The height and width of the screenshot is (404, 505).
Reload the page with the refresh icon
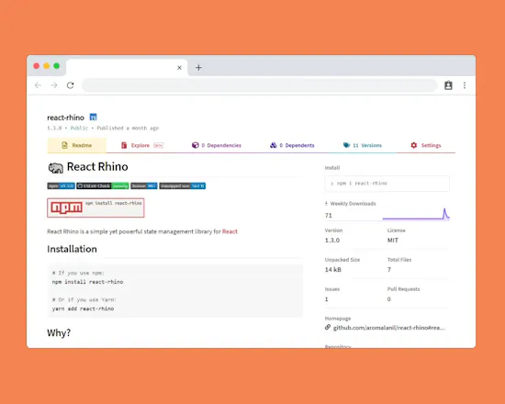coord(70,85)
